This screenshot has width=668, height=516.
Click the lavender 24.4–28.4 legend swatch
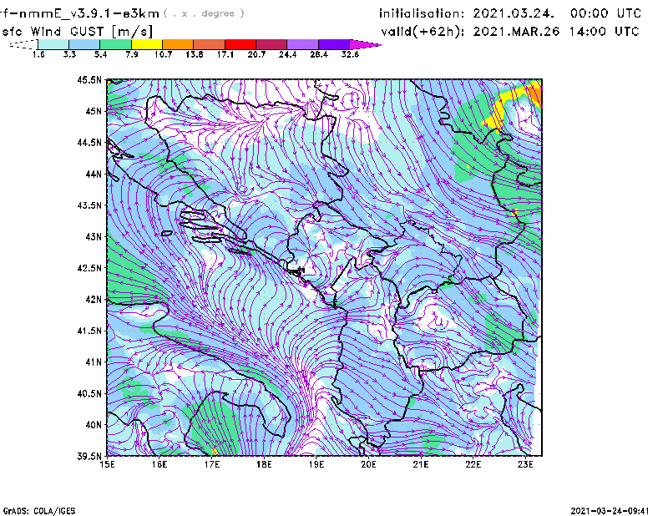coord(302,44)
